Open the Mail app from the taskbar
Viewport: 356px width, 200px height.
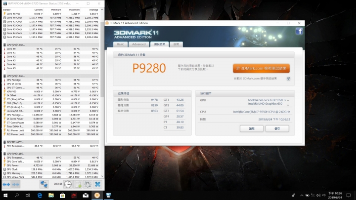(x=86, y=196)
